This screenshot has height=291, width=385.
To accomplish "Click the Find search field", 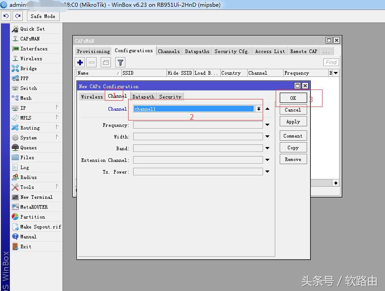I will pyautogui.click(x=331, y=63).
